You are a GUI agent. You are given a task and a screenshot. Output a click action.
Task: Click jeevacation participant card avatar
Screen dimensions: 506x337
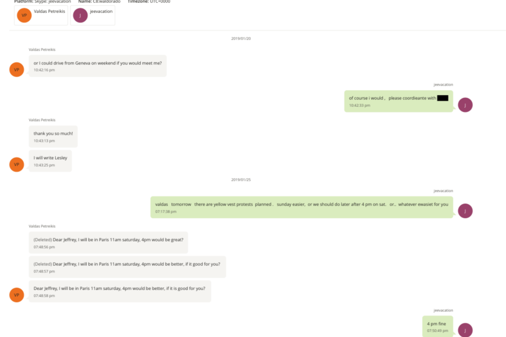click(80, 15)
